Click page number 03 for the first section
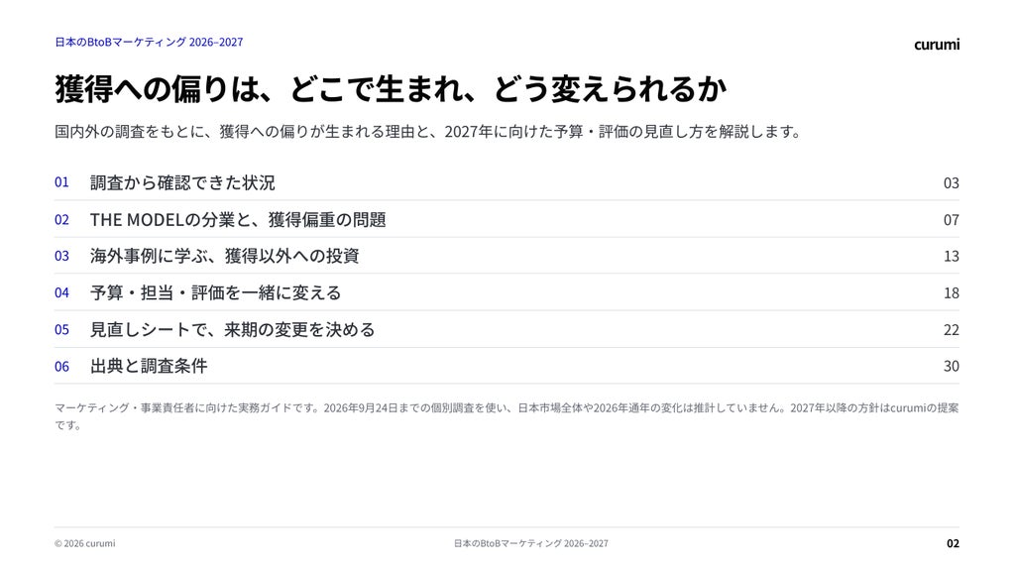1015x570 pixels. coord(951,183)
